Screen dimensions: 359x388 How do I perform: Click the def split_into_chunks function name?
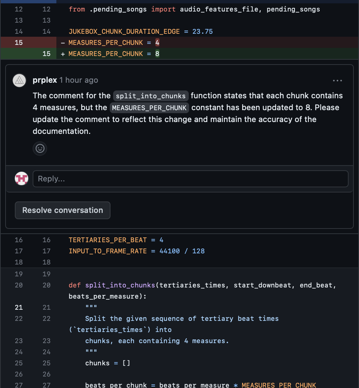coord(120,285)
